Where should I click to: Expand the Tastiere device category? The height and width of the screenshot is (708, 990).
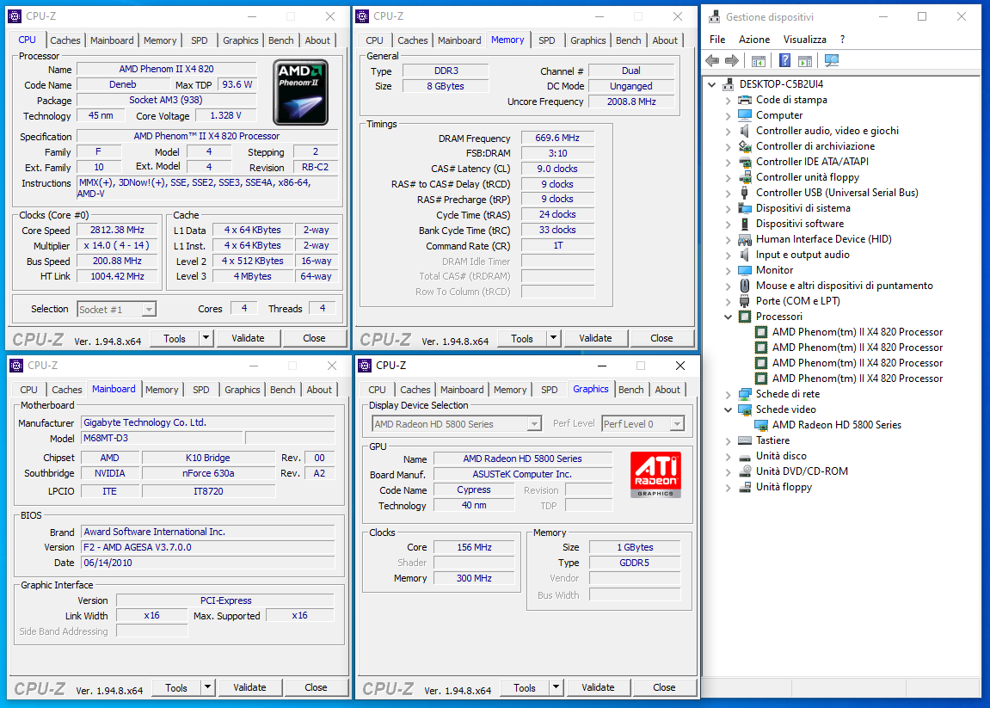[728, 440]
